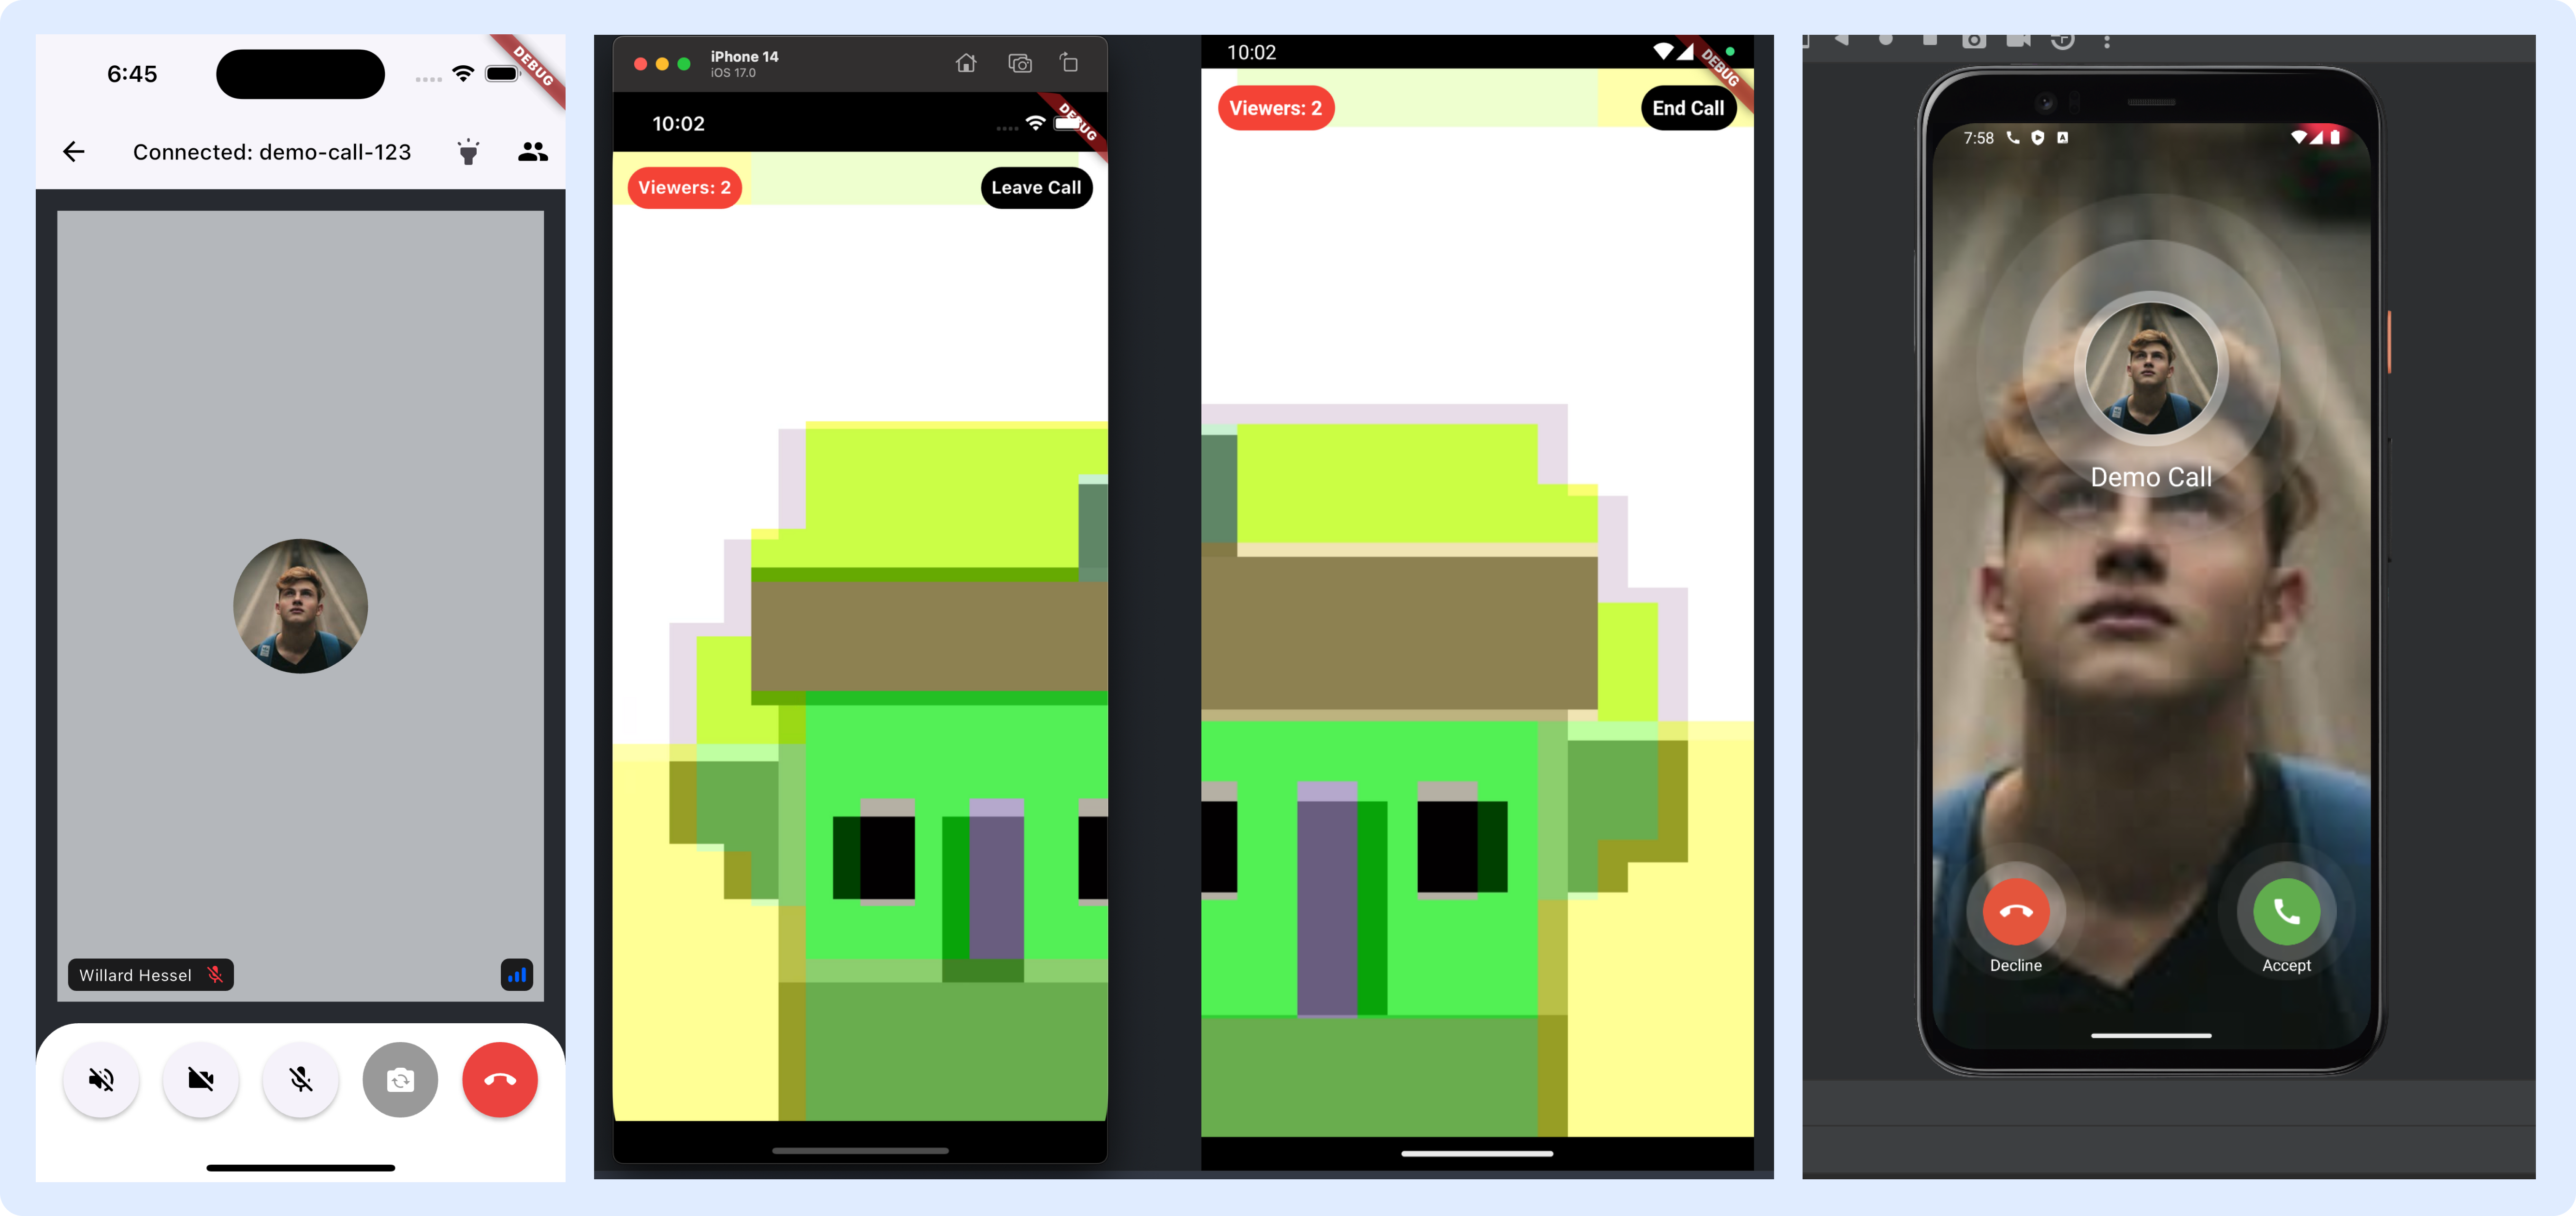
Task: Toggle the camera off button
Action: pyautogui.click(x=201, y=1079)
